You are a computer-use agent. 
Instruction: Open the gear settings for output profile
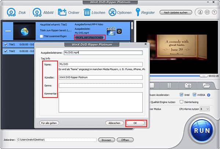(x=119, y=31)
